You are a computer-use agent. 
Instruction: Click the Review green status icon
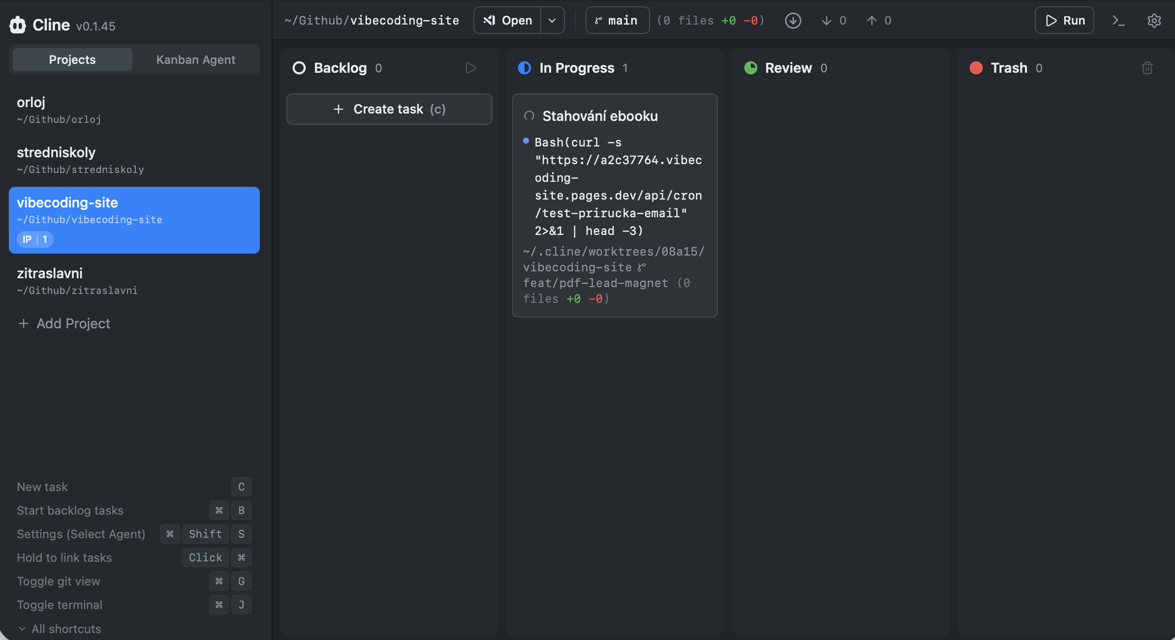pos(750,68)
